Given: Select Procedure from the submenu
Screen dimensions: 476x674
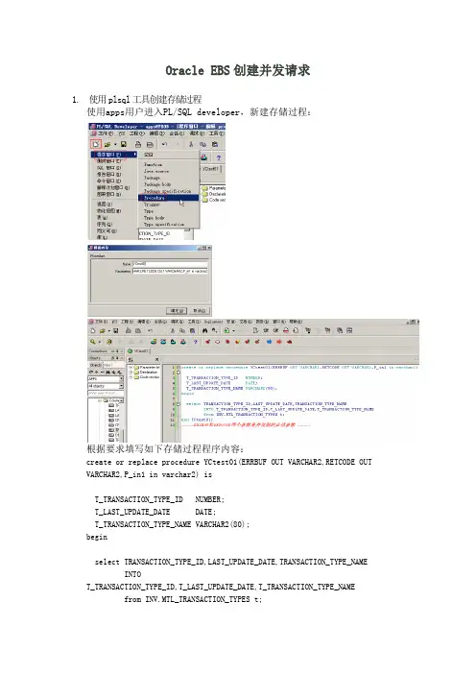Looking at the screenshot, I should click(168, 198).
